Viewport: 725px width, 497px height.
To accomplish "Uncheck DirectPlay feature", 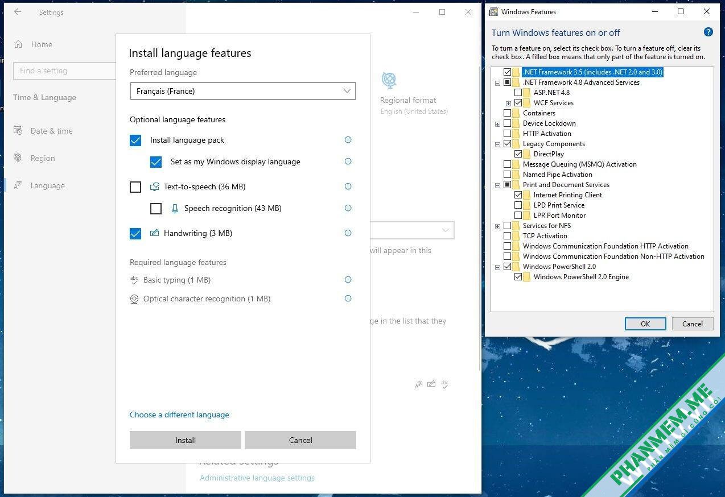I will pos(518,154).
